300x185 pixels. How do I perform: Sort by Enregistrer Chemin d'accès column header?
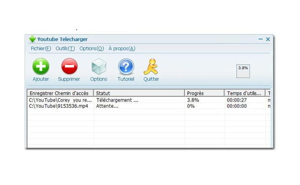coord(60,93)
